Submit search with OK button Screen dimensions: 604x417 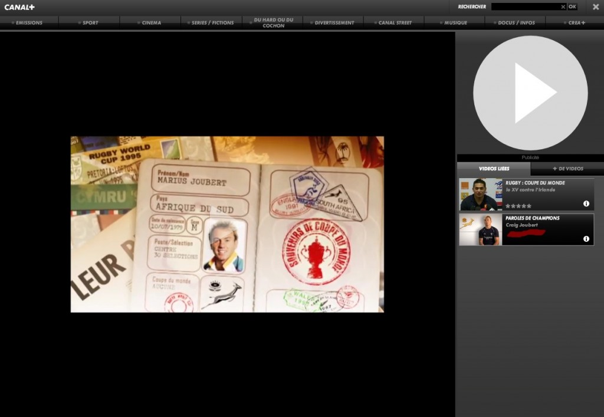[572, 6]
